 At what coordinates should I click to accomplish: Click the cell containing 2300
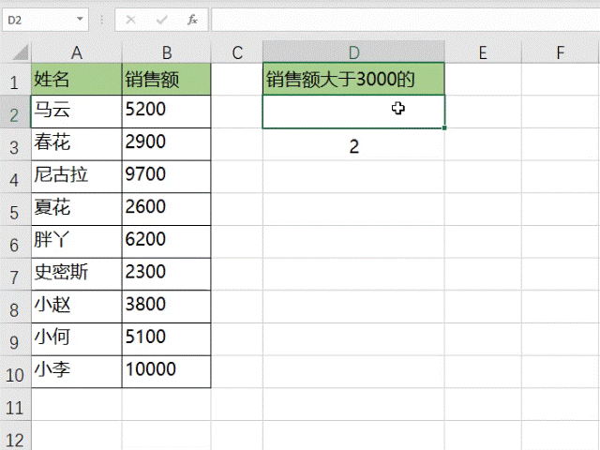pos(167,275)
